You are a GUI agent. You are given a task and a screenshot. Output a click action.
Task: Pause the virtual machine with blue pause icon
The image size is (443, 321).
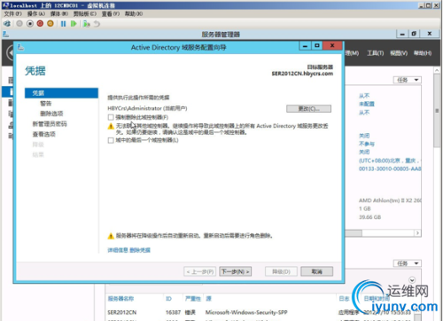(x=63, y=24)
